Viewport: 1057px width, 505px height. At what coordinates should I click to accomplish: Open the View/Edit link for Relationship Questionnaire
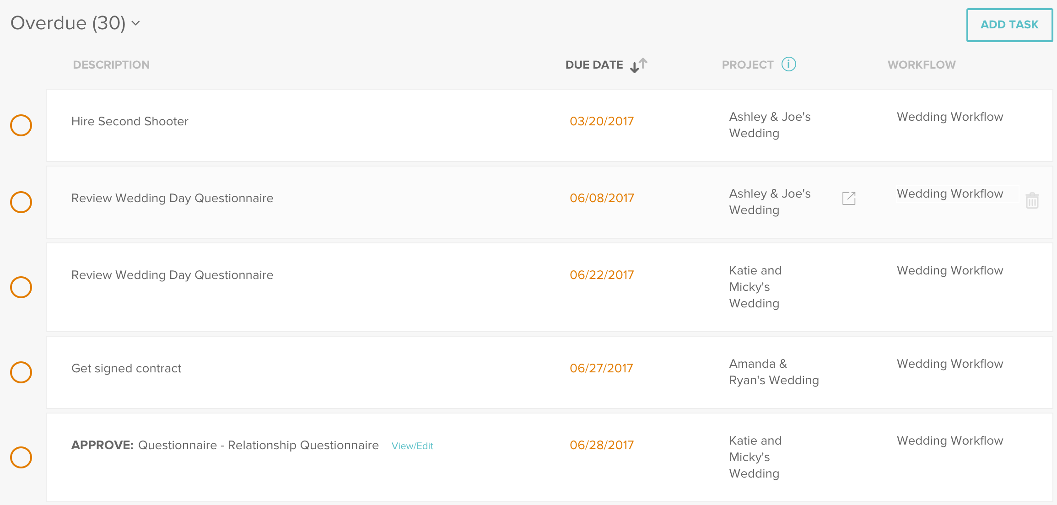[412, 446]
